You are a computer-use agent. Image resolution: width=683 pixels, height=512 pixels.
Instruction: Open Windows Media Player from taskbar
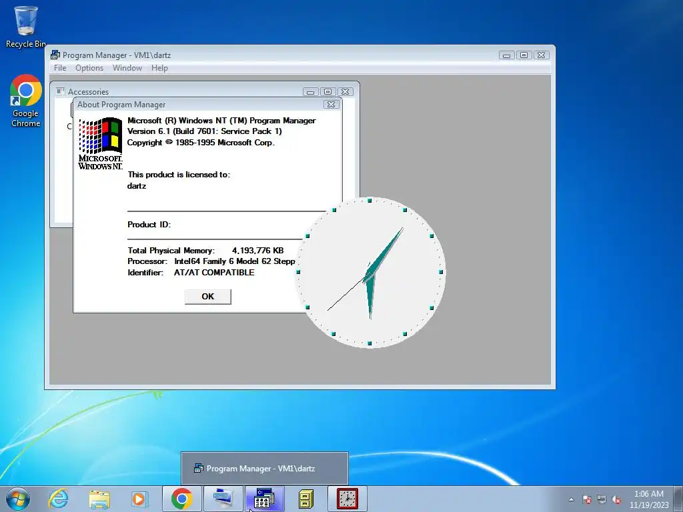[x=139, y=499]
